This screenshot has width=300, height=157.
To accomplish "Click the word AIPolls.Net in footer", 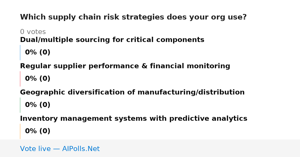I will pos(81,149).
